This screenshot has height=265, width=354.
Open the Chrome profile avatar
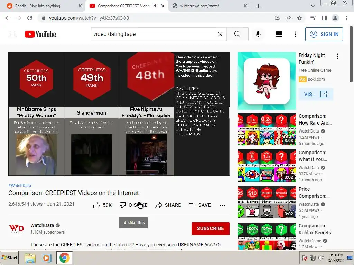coord(335,18)
